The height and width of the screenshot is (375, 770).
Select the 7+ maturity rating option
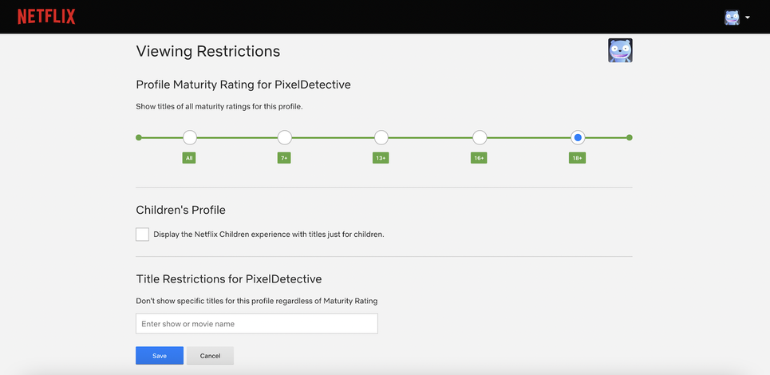point(284,137)
